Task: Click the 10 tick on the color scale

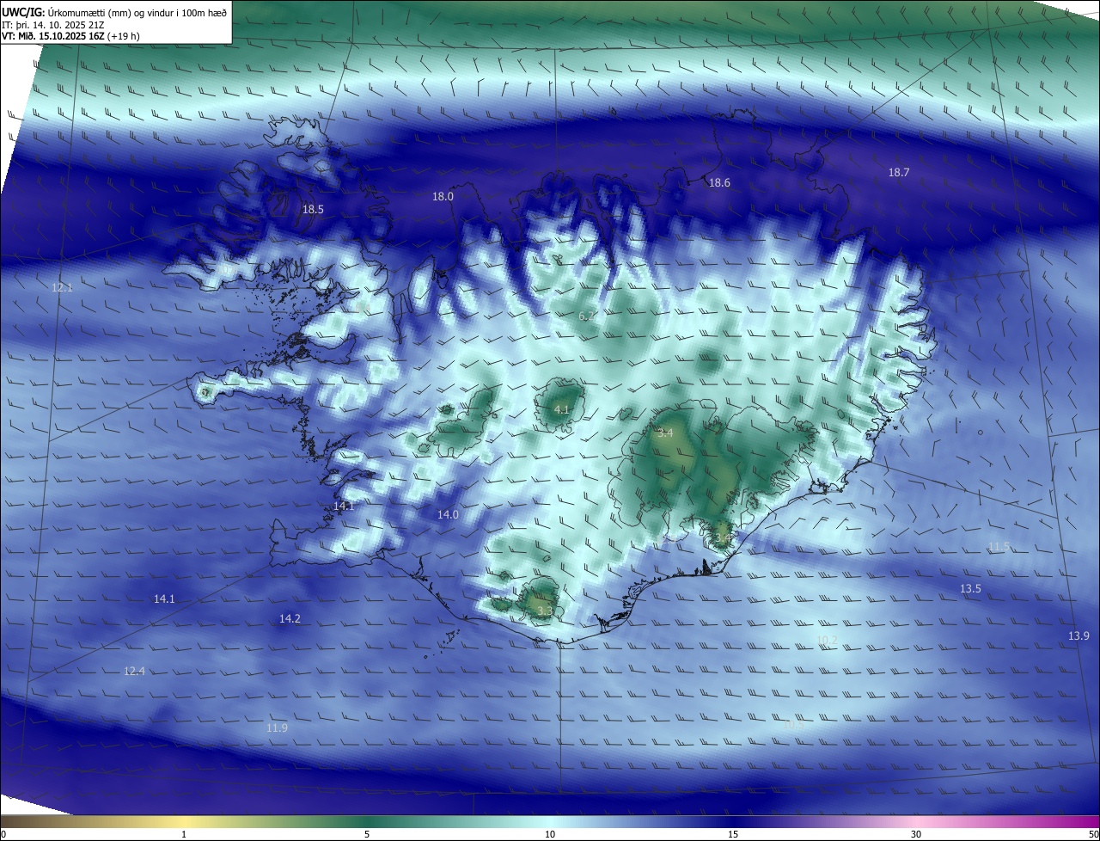Action: (x=550, y=834)
